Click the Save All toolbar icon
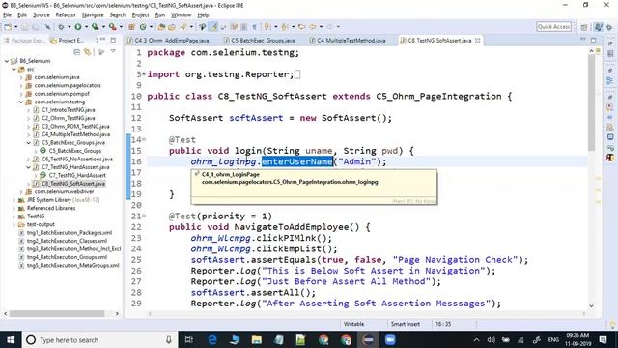Screen dimensions: 618x348 click(x=36, y=27)
